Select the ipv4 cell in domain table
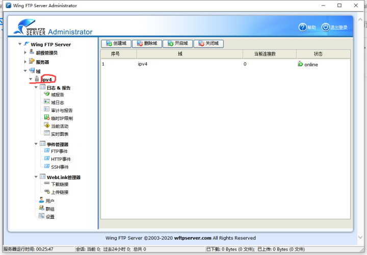This screenshot has width=367, height=255. (x=143, y=64)
